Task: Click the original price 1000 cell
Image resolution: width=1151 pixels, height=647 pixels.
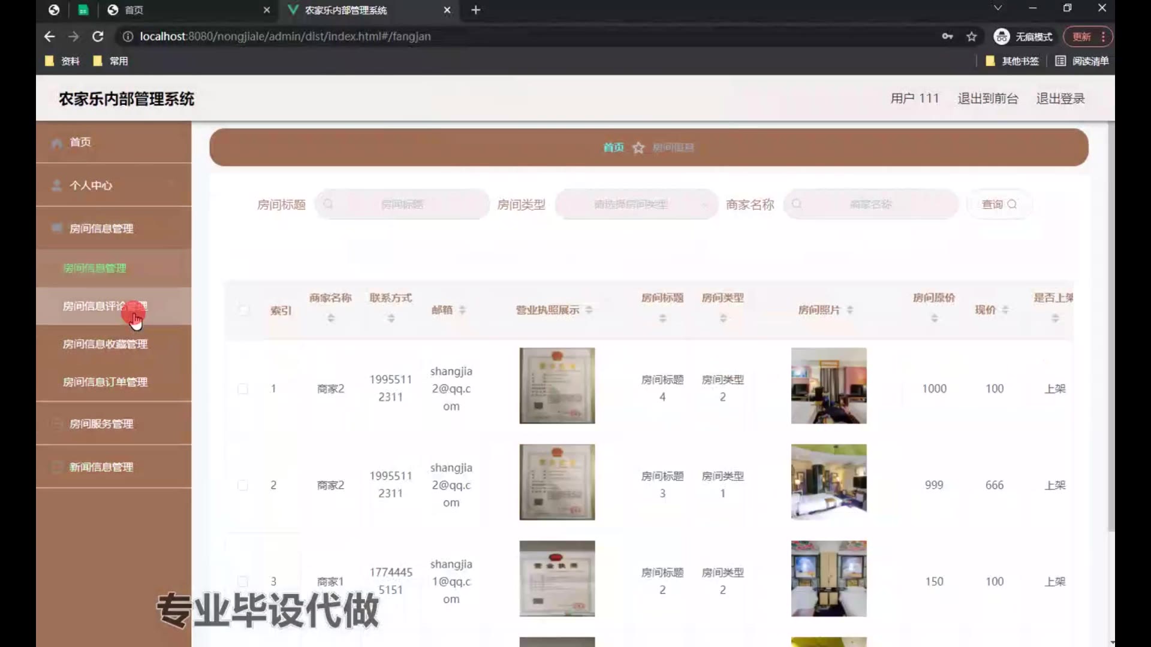Action: (x=934, y=389)
